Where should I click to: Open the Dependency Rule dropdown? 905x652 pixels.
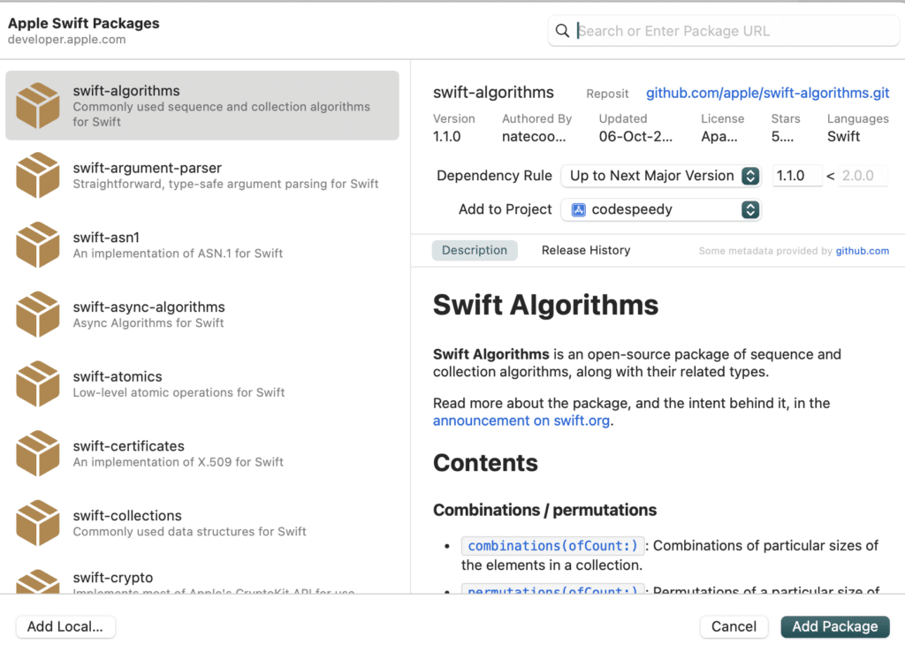[x=660, y=176]
